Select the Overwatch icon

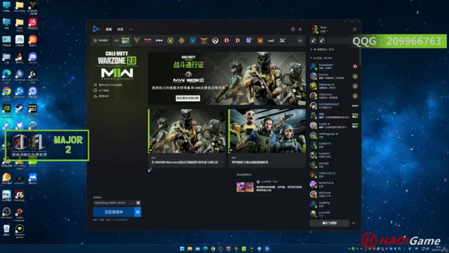pyautogui.click(x=216, y=40)
